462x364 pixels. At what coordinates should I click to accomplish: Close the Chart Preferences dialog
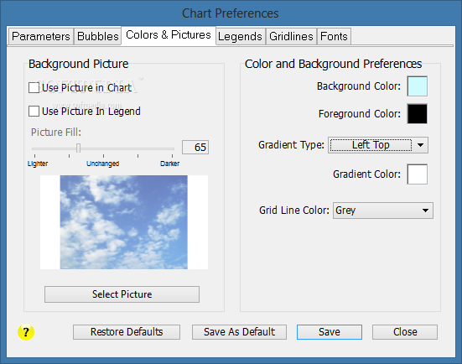click(x=405, y=332)
